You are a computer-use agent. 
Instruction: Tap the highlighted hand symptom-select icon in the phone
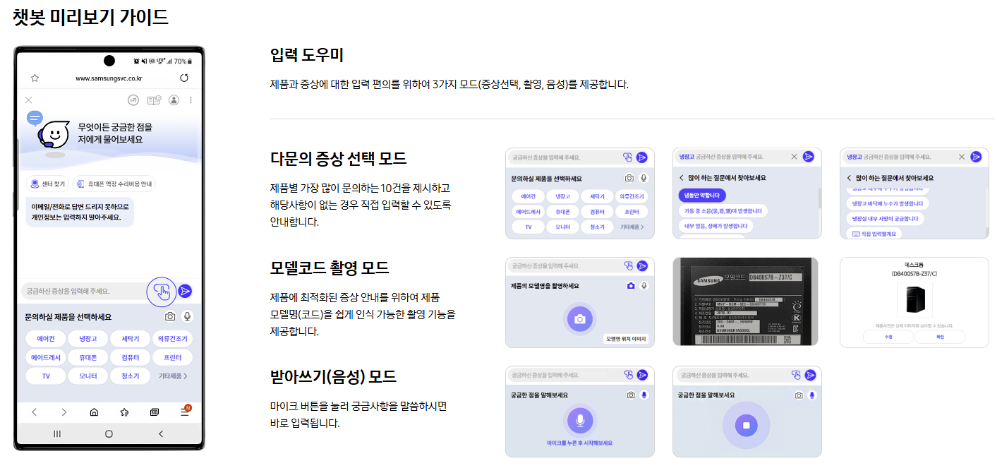[162, 291]
